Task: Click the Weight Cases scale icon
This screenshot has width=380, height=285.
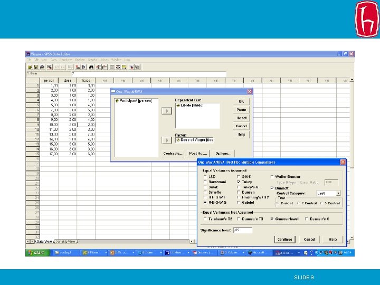Action: click(118, 67)
